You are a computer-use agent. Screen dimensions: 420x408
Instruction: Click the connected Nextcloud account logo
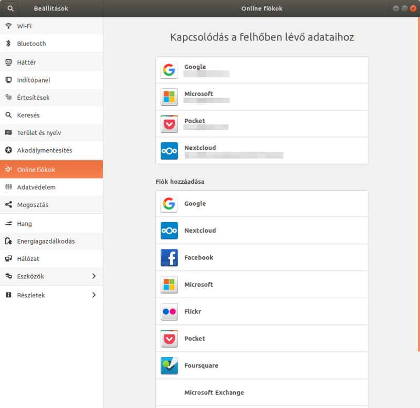(169, 151)
